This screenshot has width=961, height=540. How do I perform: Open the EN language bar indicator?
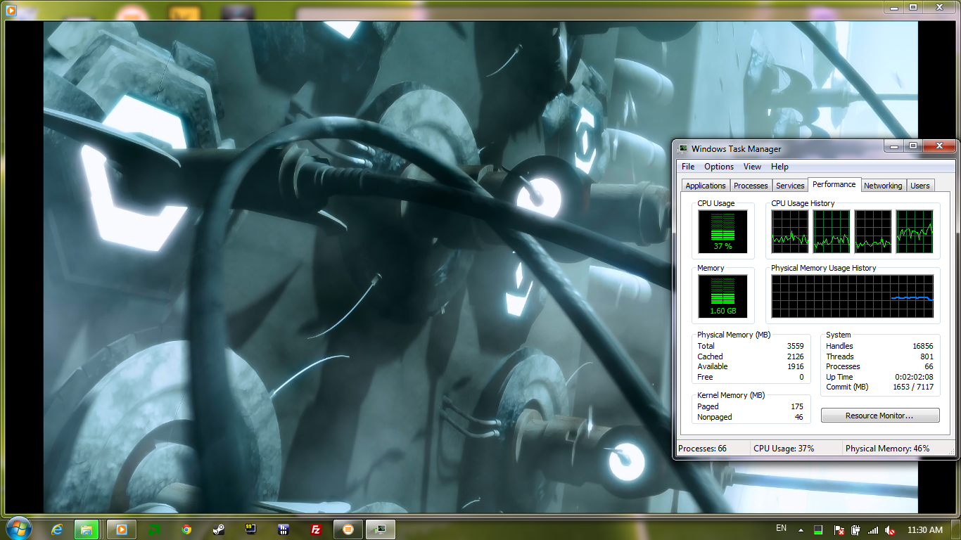click(x=781, y=528)
